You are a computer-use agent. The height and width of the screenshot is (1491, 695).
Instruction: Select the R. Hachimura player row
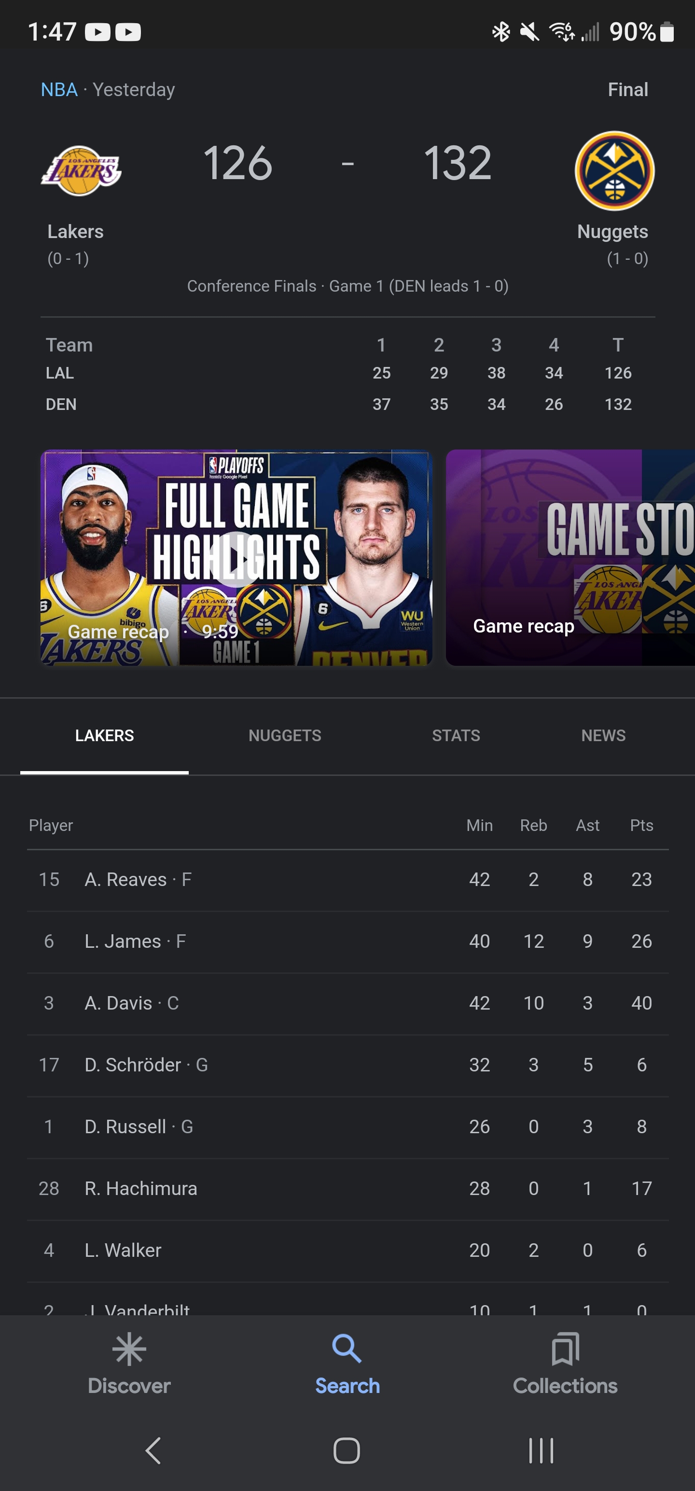click(x=347, y=1189)
